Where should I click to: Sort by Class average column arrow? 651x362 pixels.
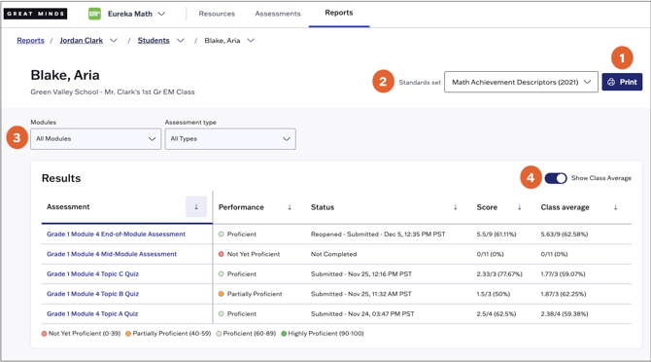pyautogui.click(x=615, y=207)
